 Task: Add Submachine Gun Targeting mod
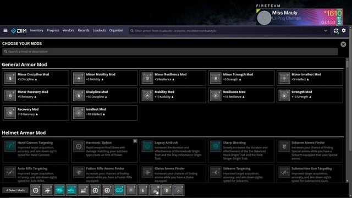pyautogui.click(x=310, y=174)
